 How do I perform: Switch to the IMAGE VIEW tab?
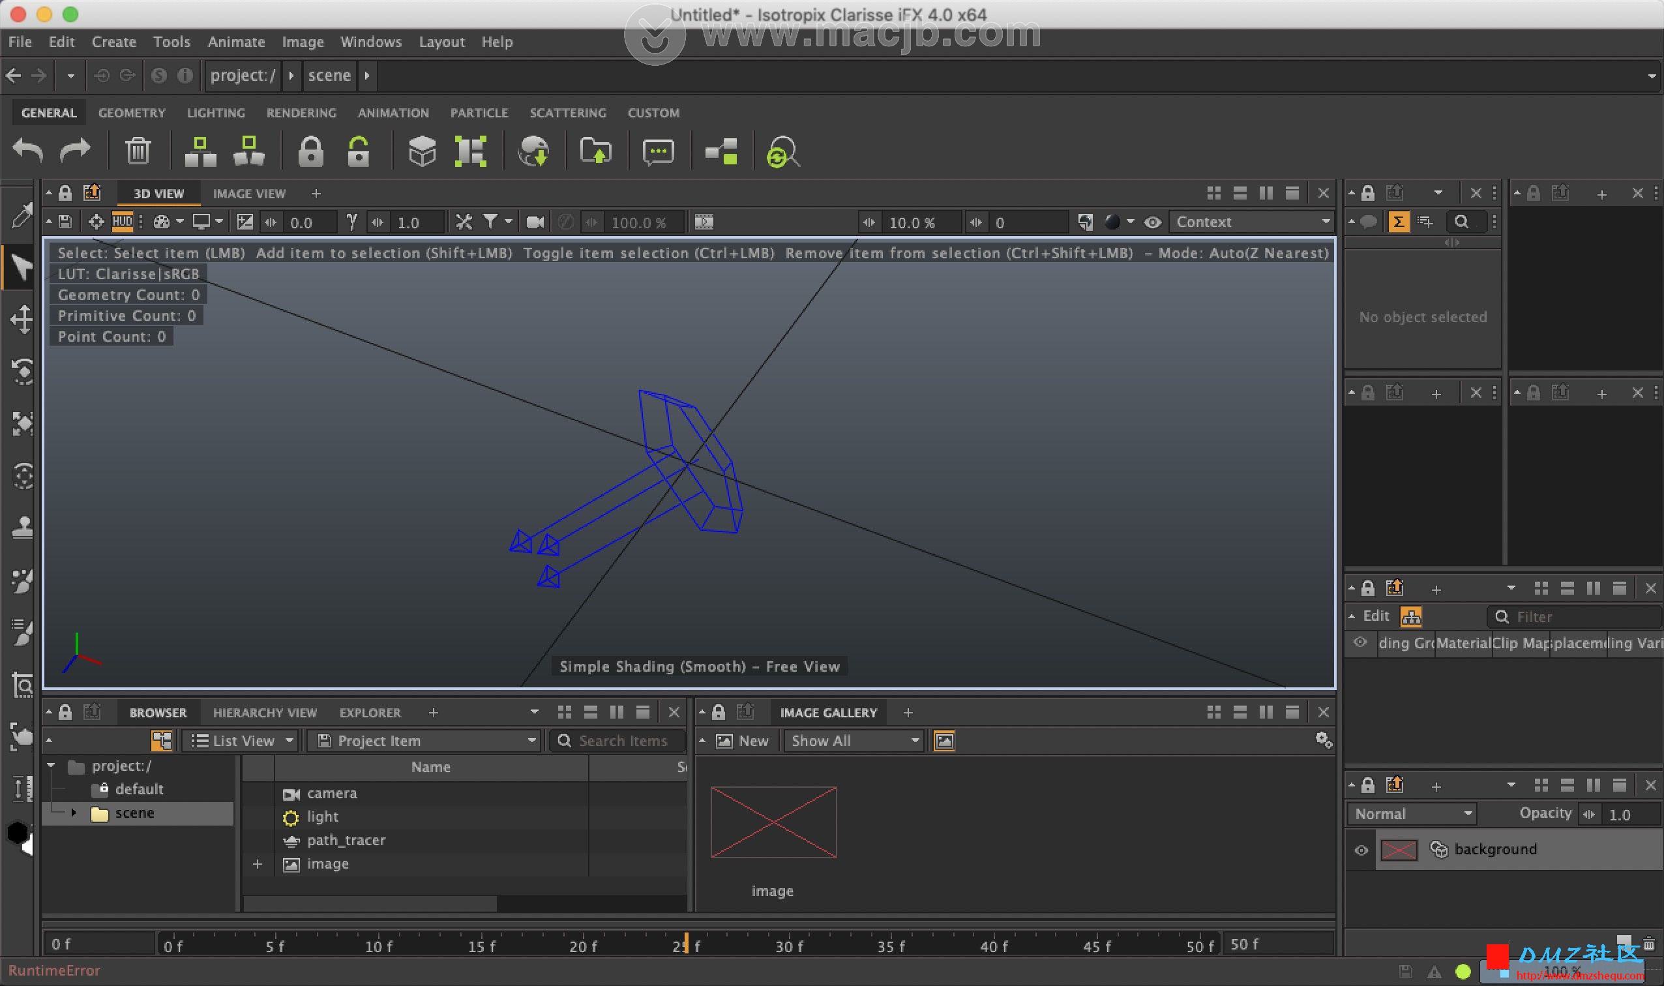click(249, 193)
